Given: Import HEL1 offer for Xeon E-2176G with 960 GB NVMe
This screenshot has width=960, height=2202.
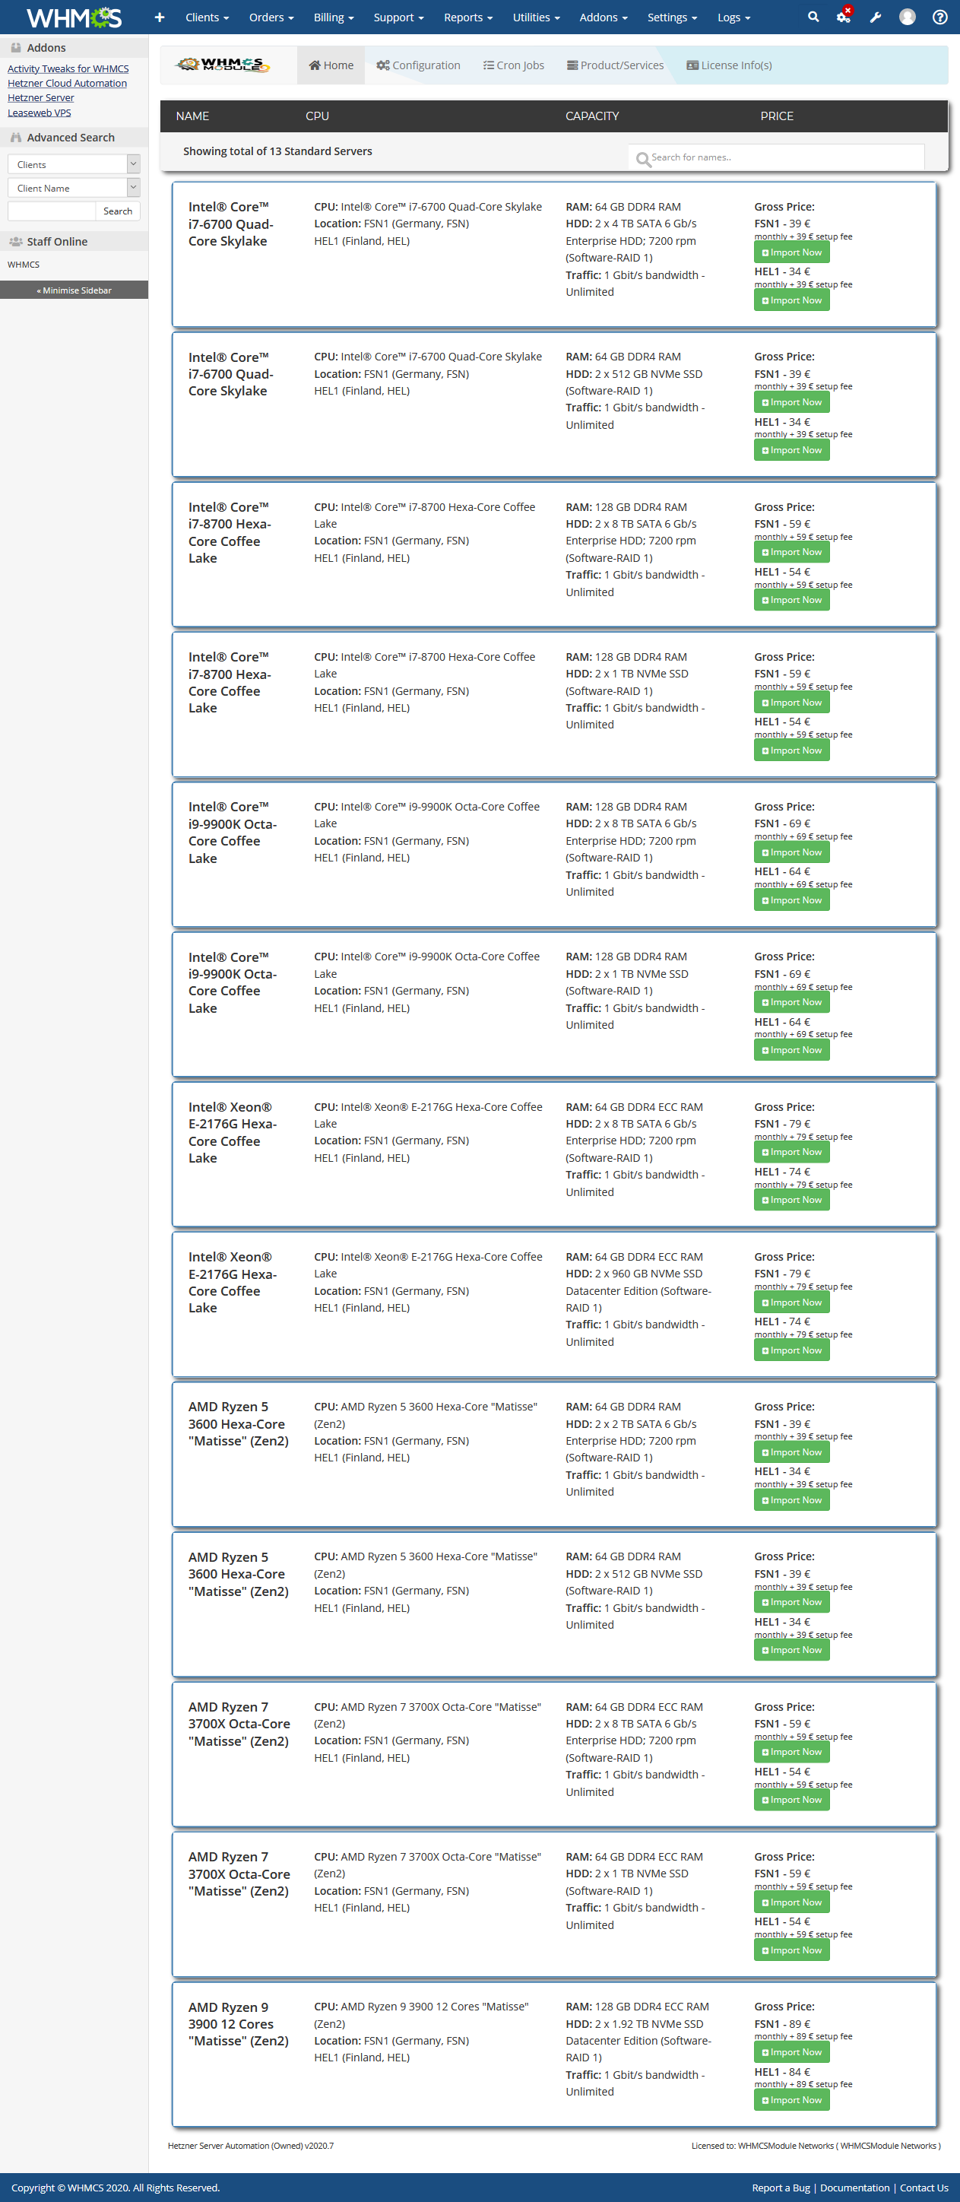Looking at the screenshot, I should pos(791,1350).
